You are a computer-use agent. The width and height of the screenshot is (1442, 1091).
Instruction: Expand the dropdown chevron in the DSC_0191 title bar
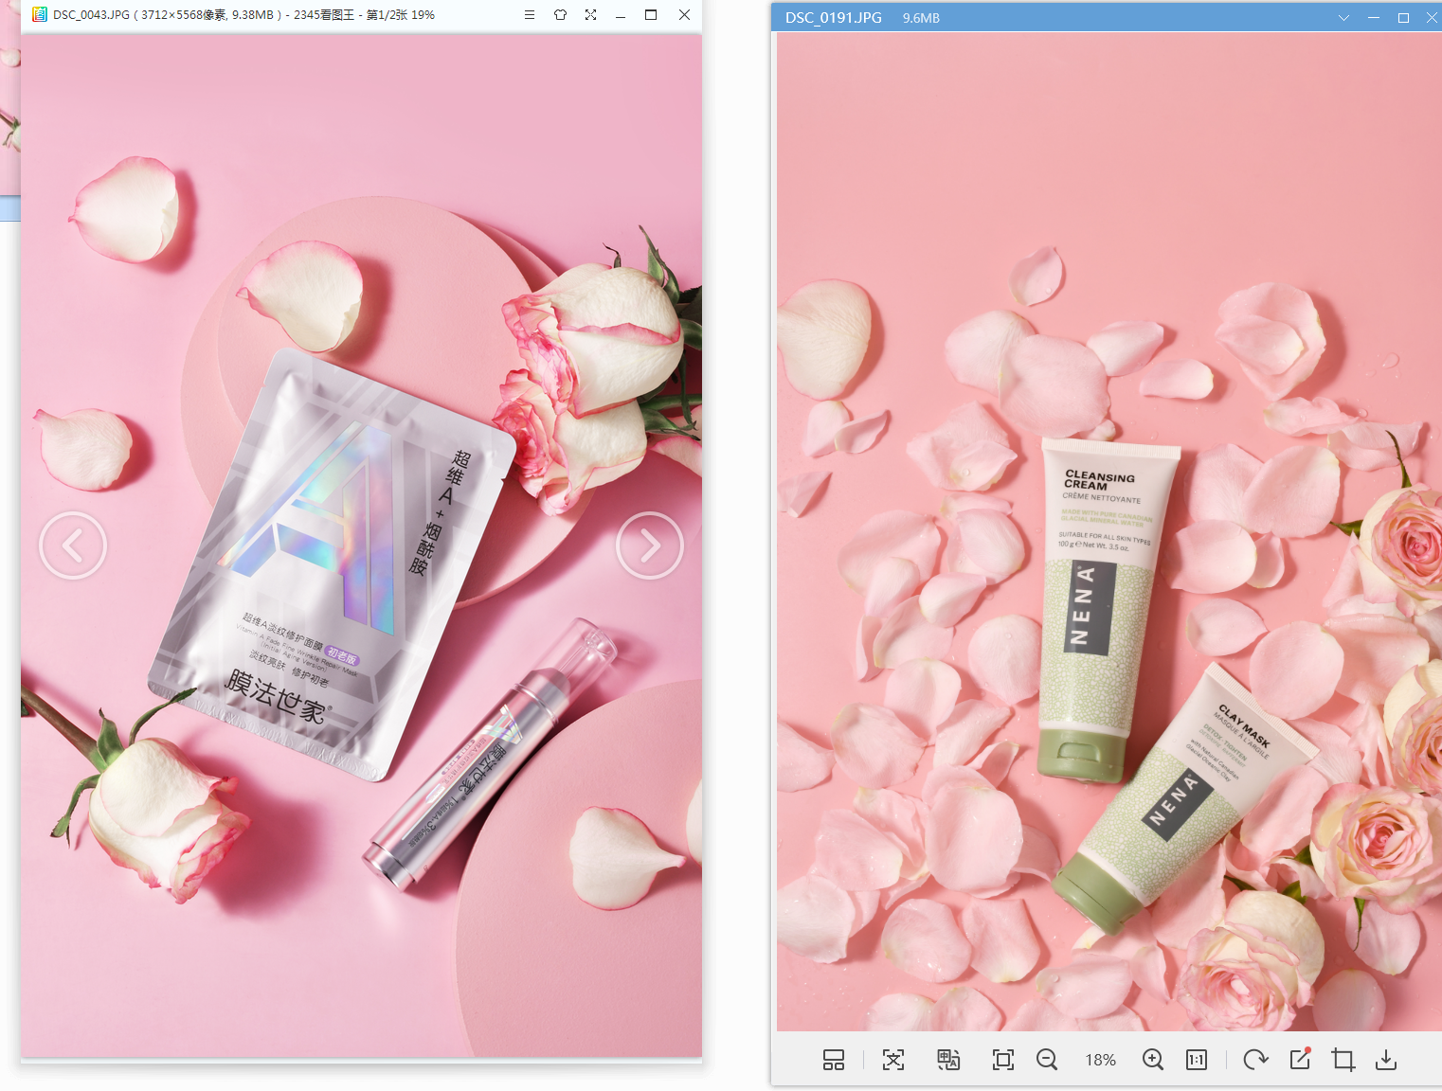pyautogui.click(x=1343, y=18)
